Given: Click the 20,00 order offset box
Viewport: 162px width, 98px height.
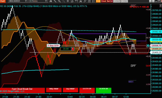Looking at the screenshot, I should (x=66, y=49).
